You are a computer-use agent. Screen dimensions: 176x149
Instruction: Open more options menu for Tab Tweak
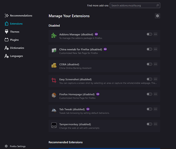[x=155, y=109]
